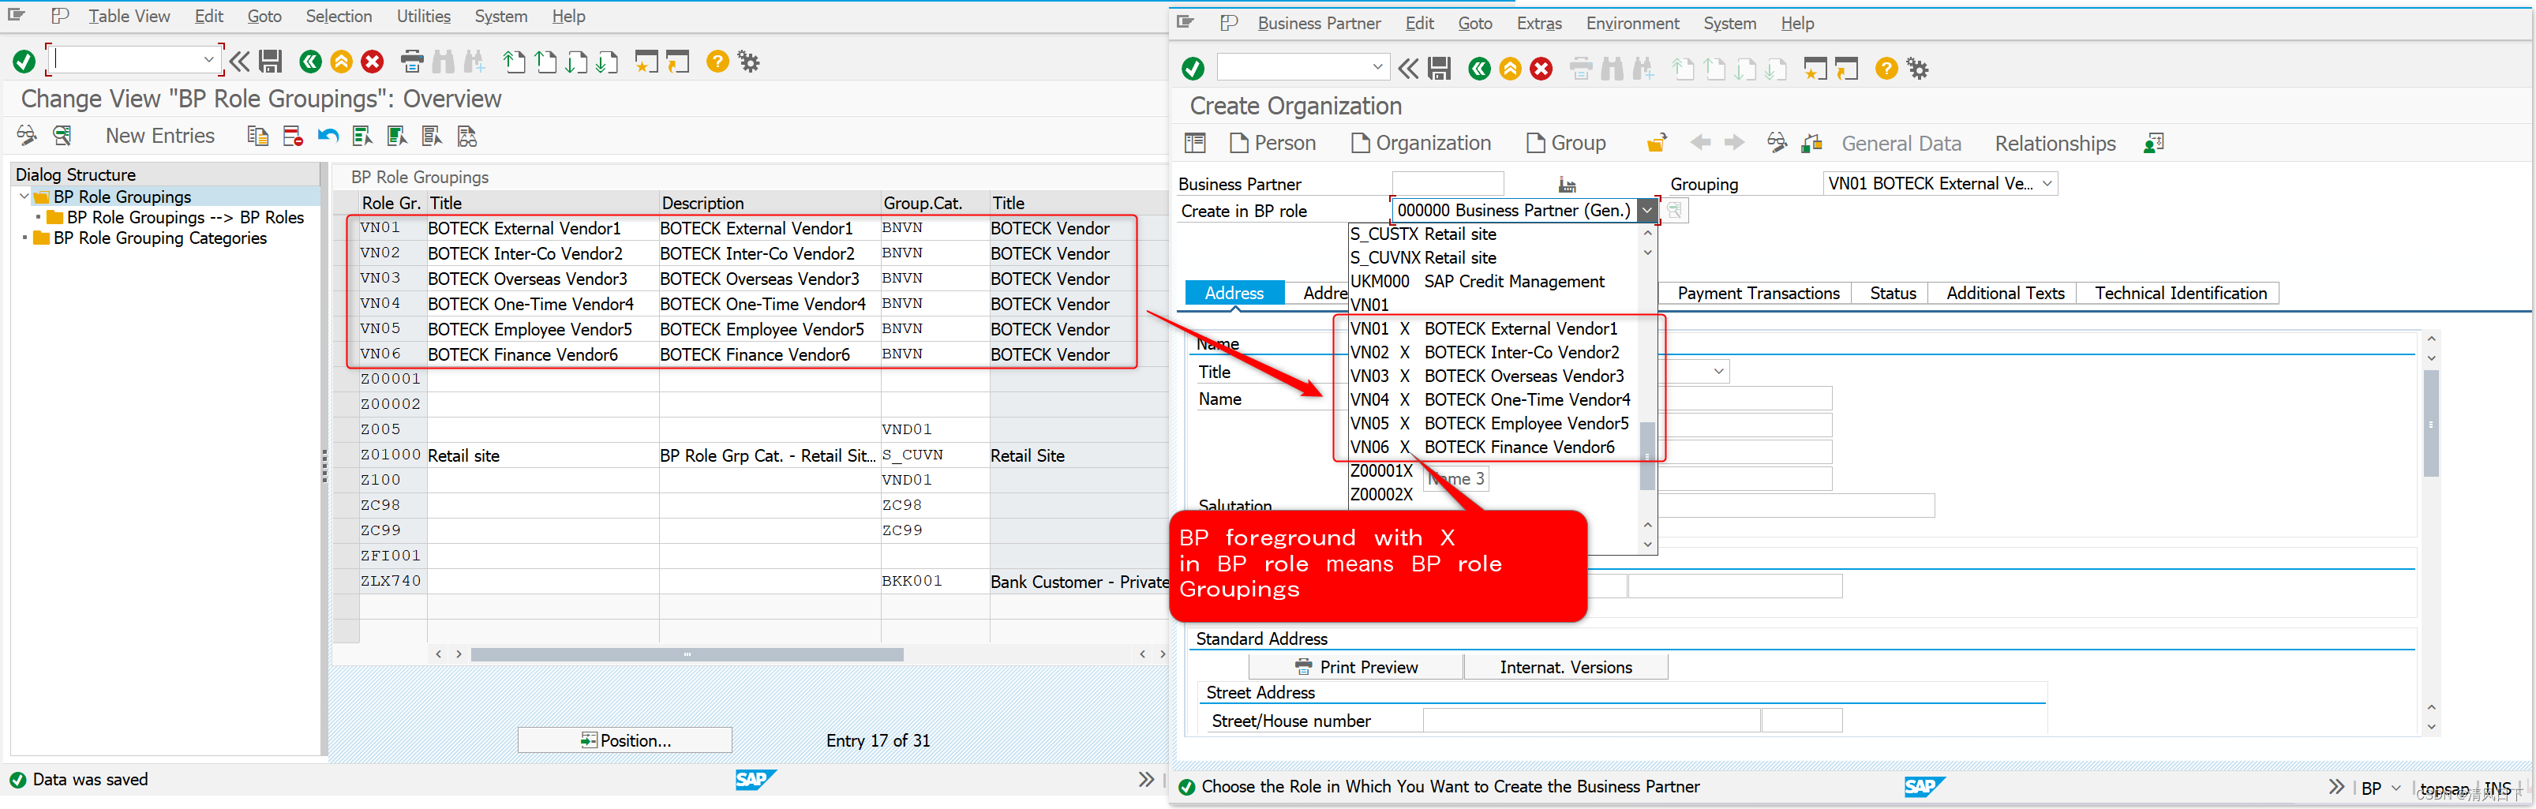The image size is (2536, 809).
Task: Save the organization in Create Organization window
Action: [1440, 69]
